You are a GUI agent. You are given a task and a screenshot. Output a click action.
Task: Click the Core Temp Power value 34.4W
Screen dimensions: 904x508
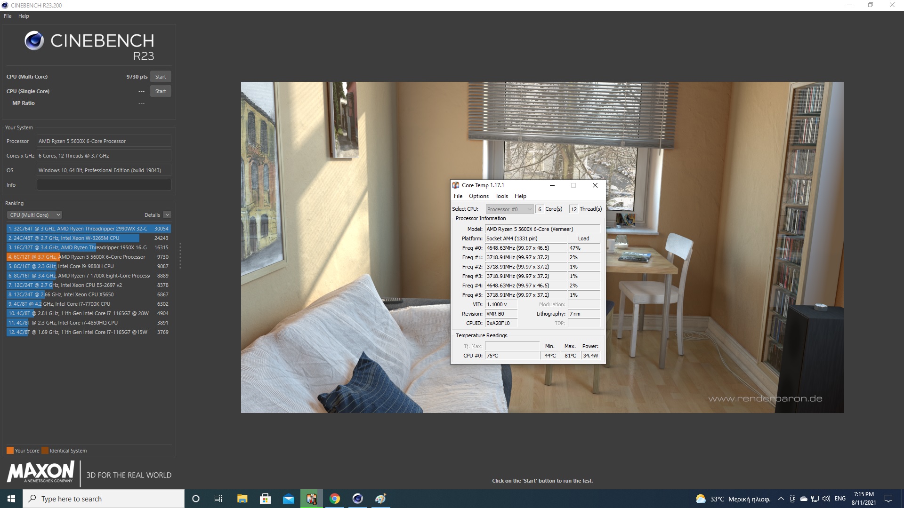(590, 356)
